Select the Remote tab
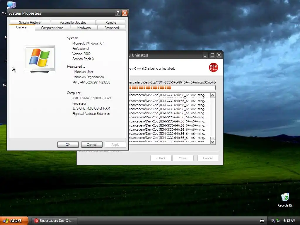Screen dimensions: 300x225 111,22
